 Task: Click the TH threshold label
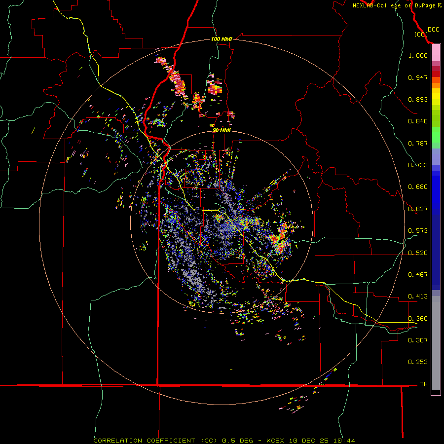424,384
